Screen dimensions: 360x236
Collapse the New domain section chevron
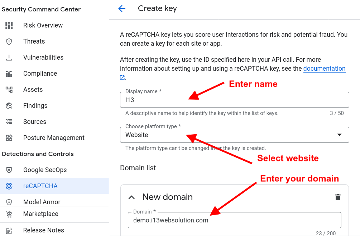[131, 197]
